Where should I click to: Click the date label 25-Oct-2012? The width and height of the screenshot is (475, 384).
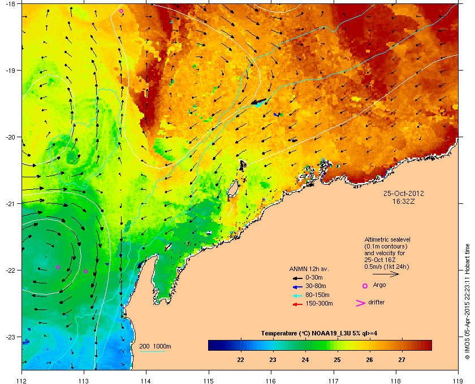404,194
